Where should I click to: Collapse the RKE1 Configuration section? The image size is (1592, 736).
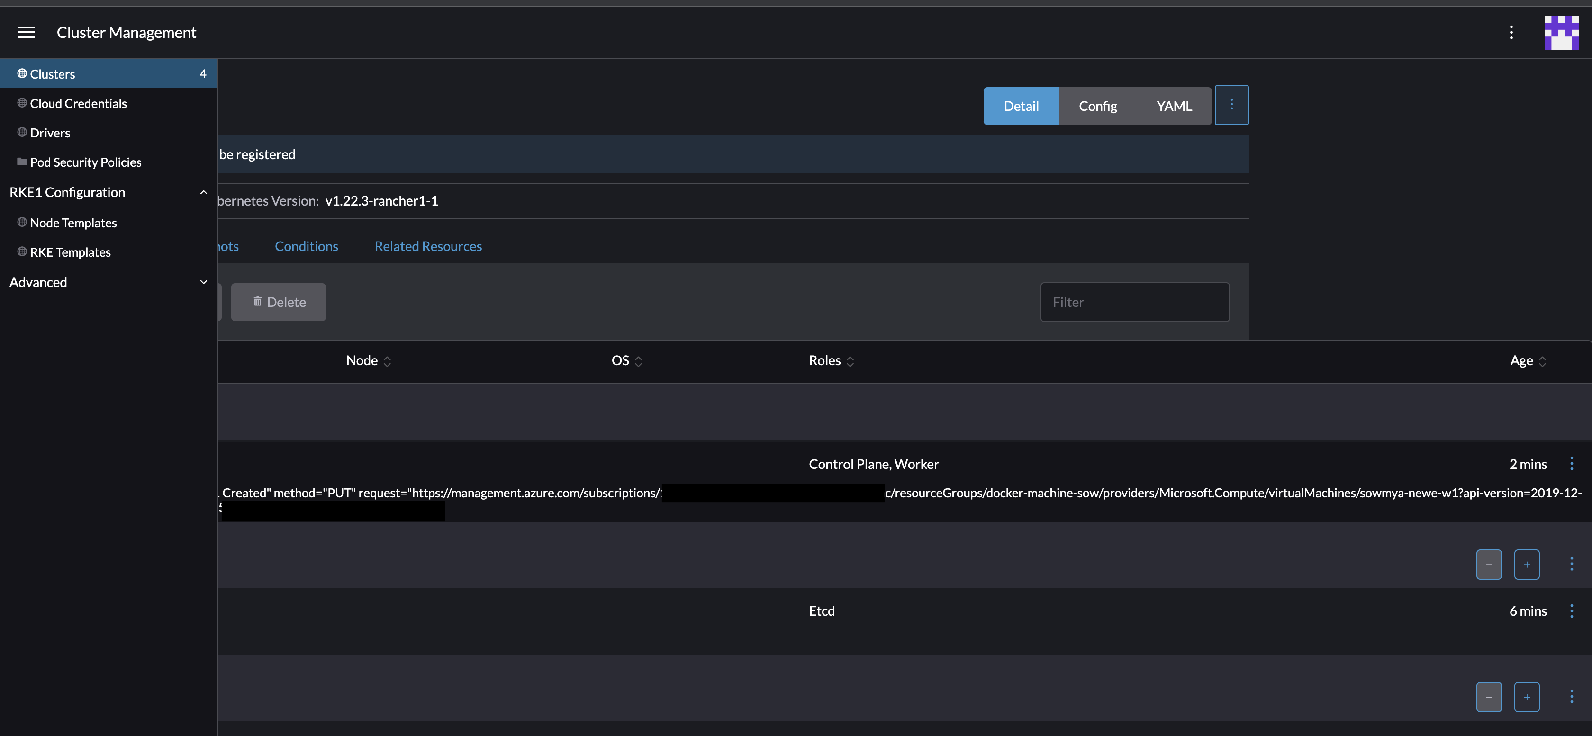pos(204,192)
